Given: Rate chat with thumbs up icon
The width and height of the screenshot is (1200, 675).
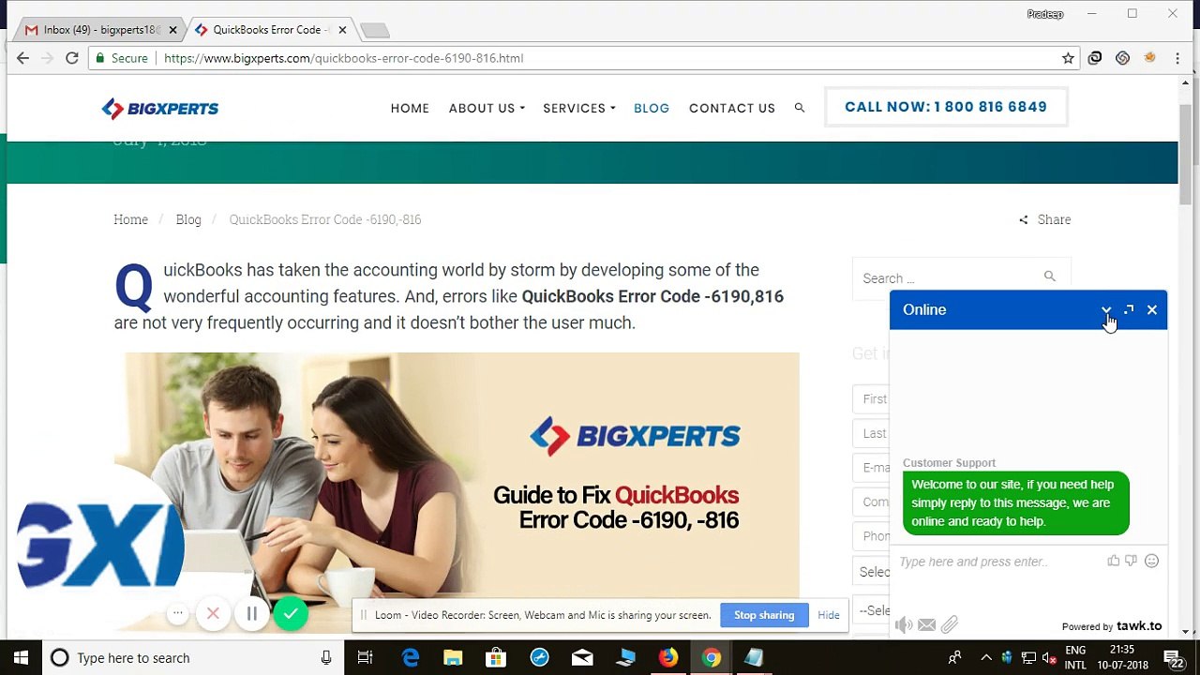Looking at the screenshot, I should pos(1113,561).
